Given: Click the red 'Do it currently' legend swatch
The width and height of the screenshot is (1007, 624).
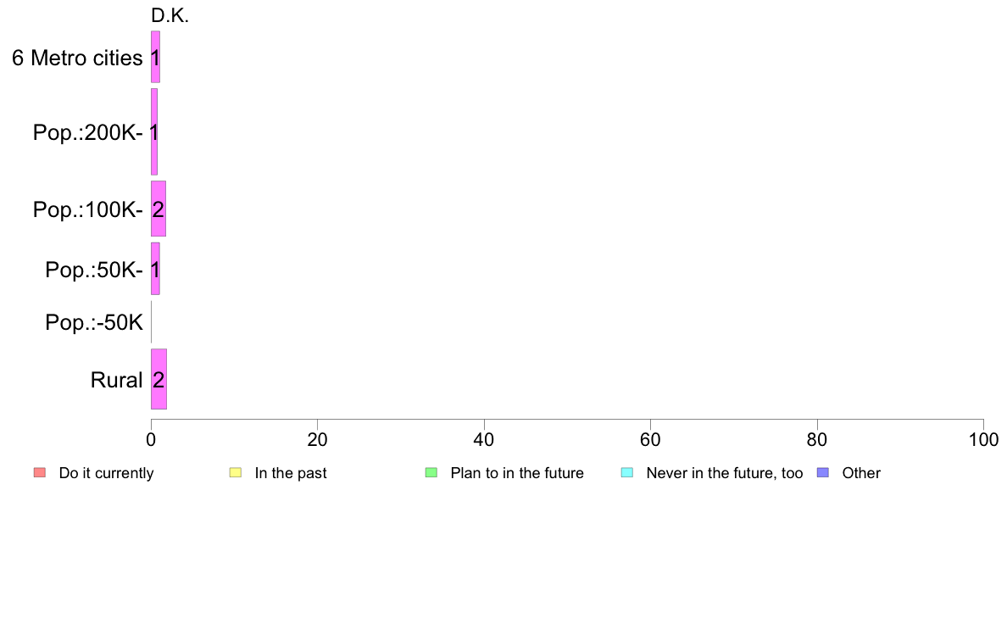Looking at the screenshot, I should 40,473.
